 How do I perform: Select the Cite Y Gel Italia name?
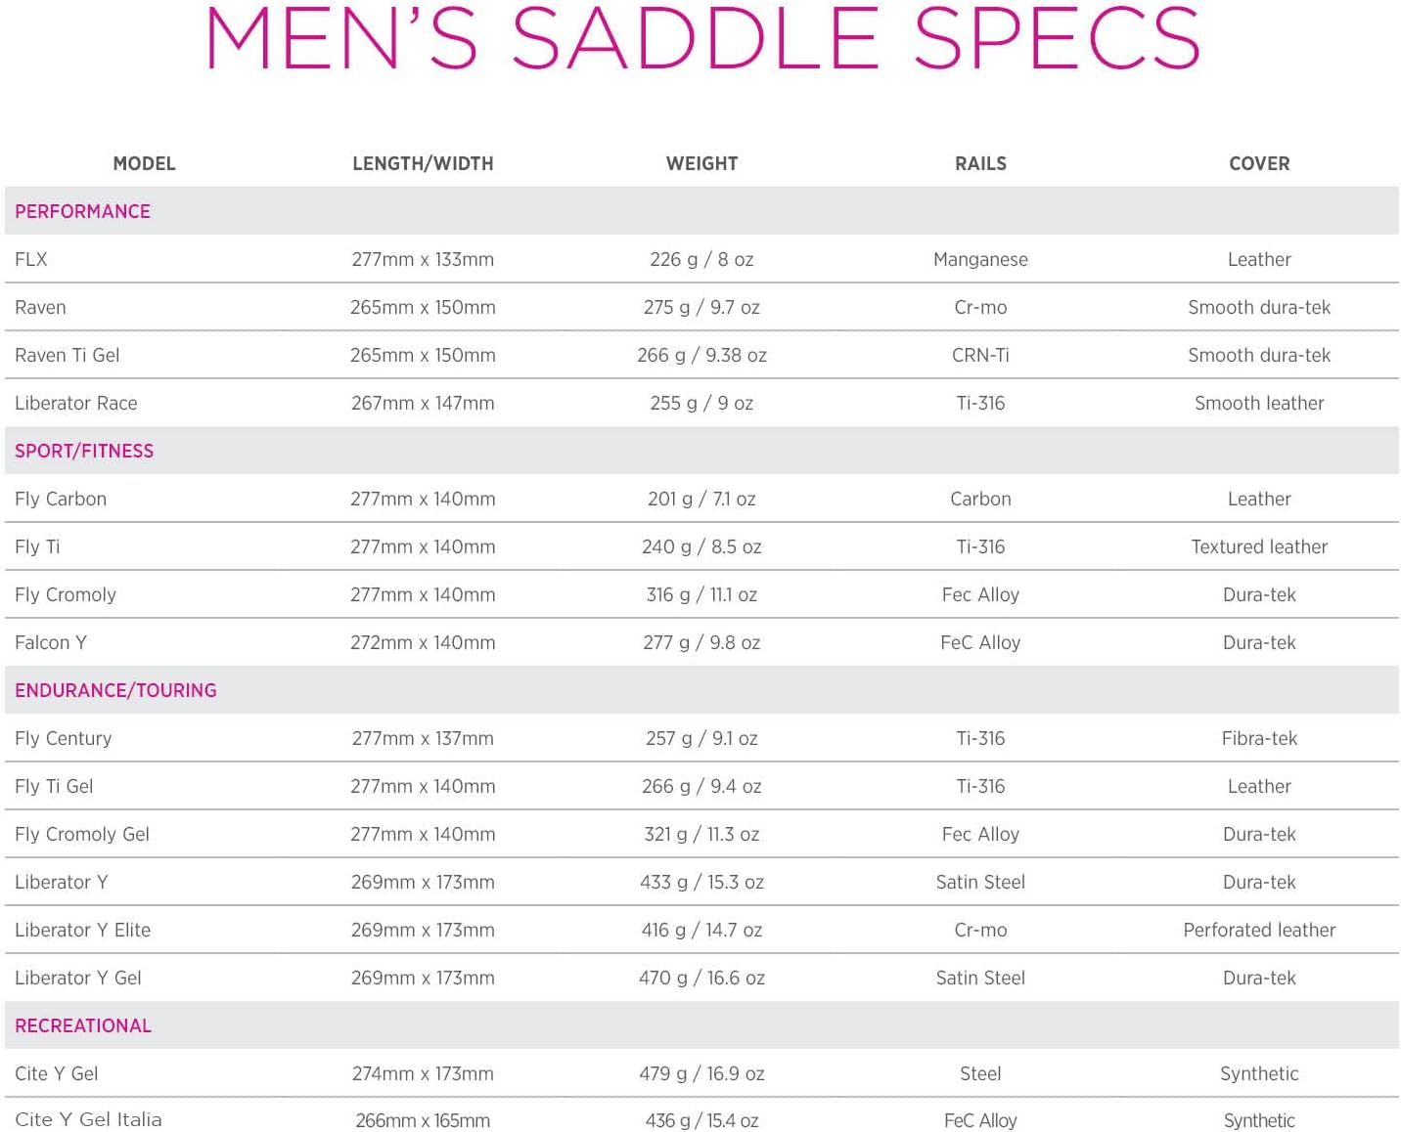tap(88, 1120)
